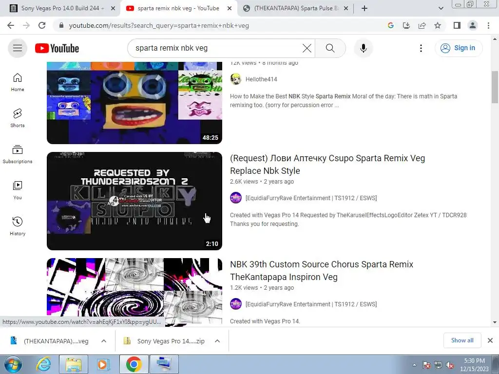Image resolution: width=499 pixels, height=374 pixels.
Task: Click the magnifier search button
Action: (330, 48)
